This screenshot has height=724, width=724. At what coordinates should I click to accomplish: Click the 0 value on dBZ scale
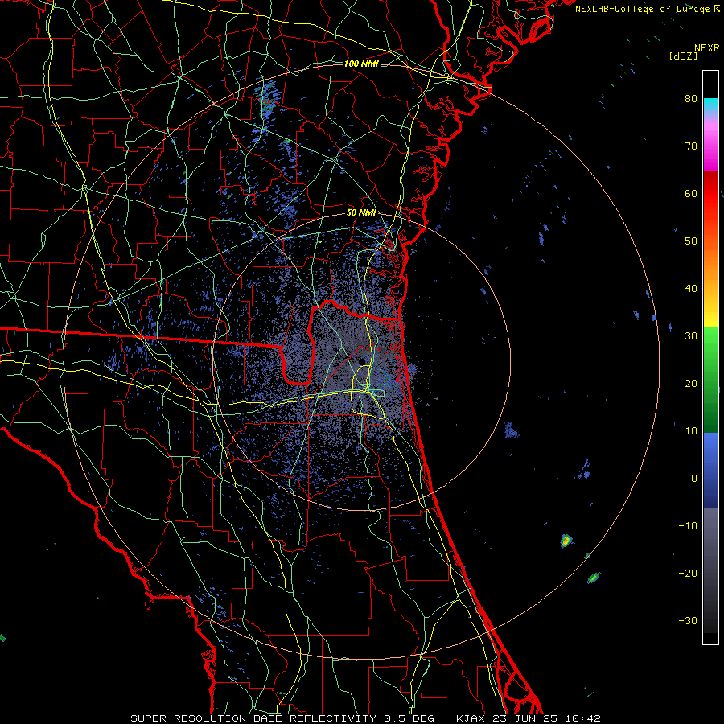tap(694, 479)
